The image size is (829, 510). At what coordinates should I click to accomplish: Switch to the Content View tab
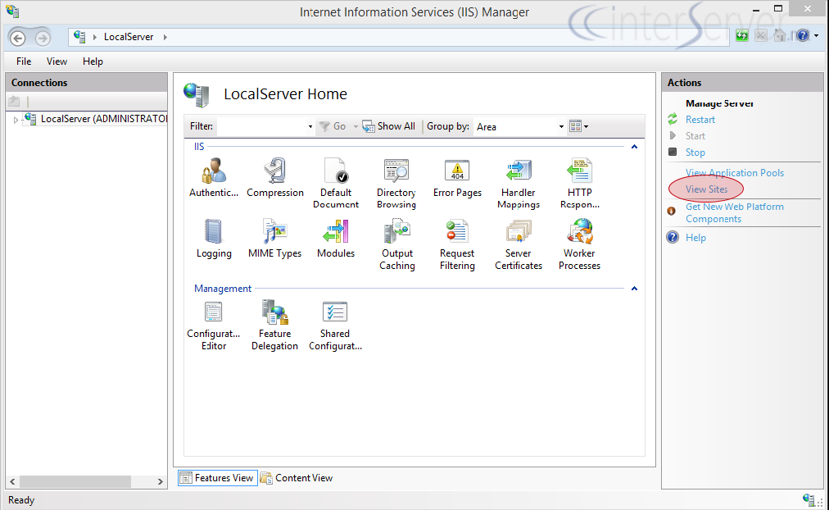(x=297, y=478)
